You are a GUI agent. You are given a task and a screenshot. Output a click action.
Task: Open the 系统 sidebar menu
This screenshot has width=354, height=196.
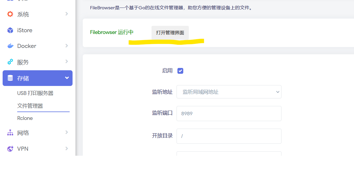coord(38,14)
